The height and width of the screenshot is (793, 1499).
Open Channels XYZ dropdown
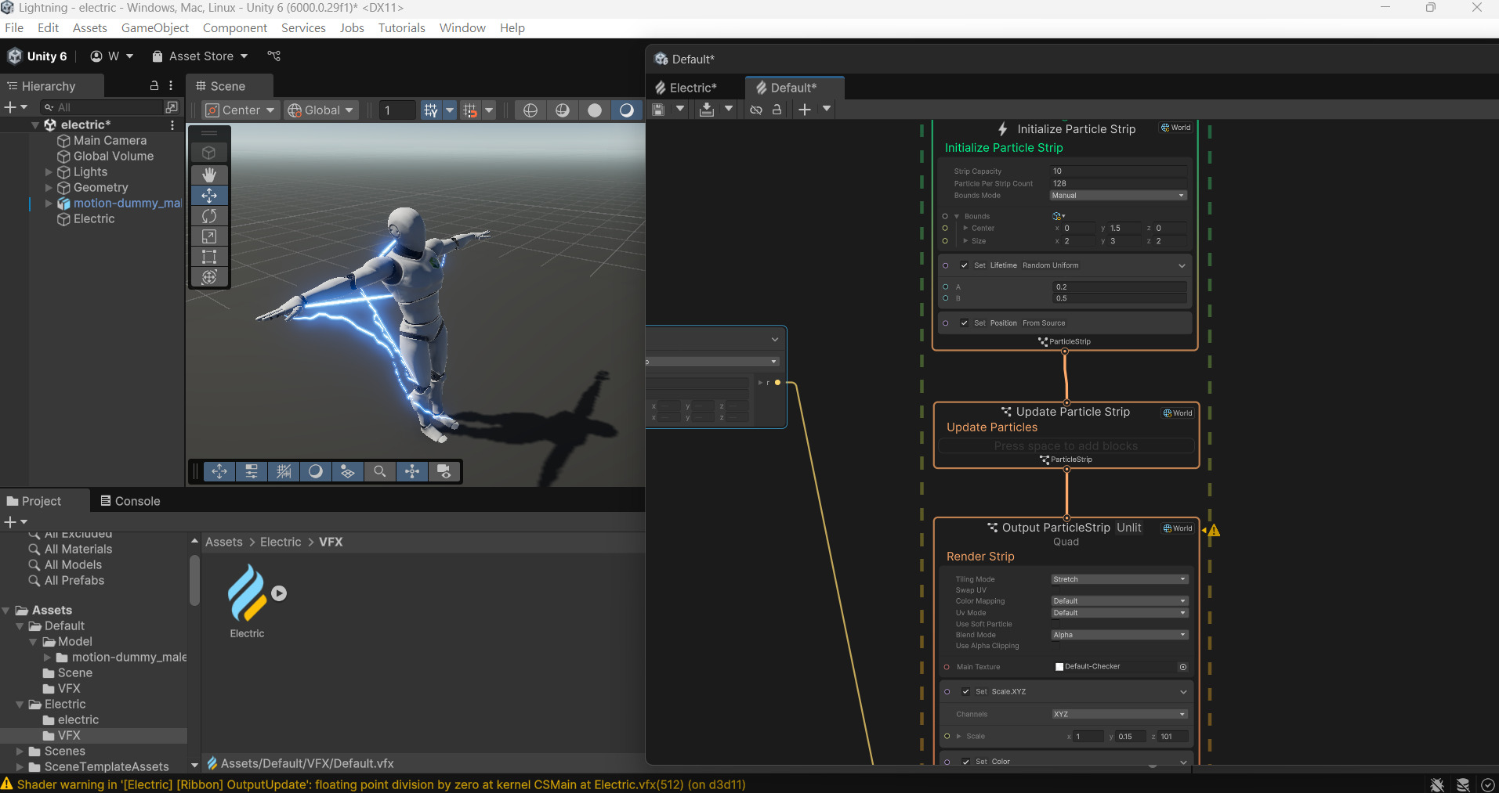[x=1119, y=714]
